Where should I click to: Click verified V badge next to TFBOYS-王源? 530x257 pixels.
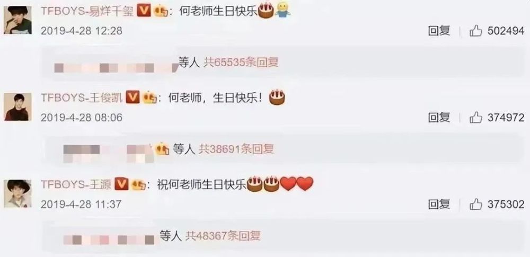click(122, 184)
